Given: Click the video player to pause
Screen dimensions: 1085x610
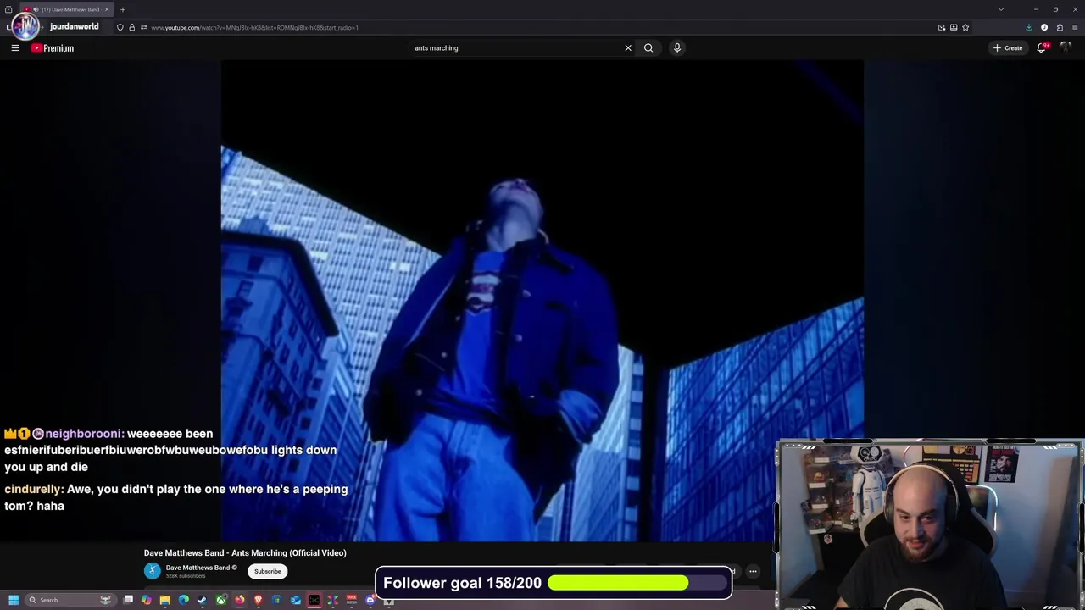Looking at the screenshot, I should (542, 301).
